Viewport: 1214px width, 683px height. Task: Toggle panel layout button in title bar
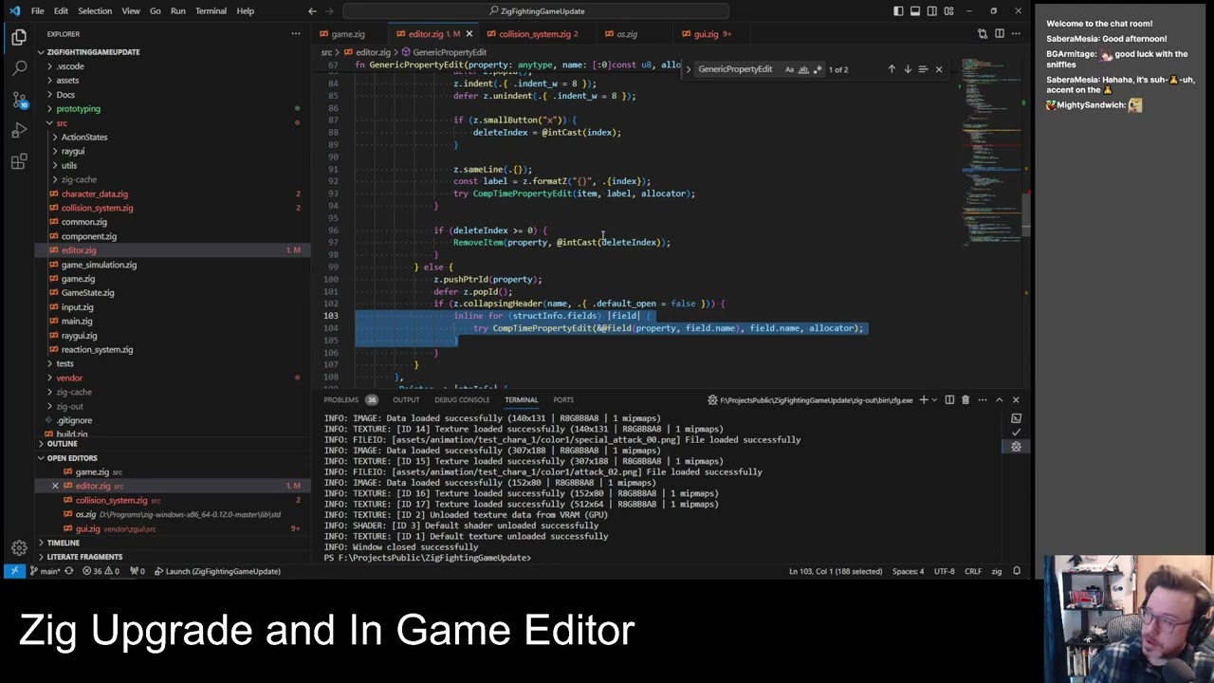(915, 10)
